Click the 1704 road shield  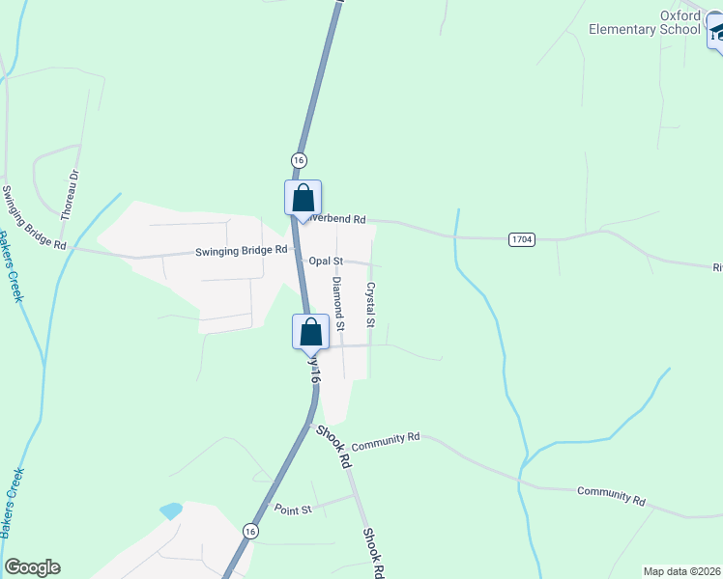(x=522, y=239)
